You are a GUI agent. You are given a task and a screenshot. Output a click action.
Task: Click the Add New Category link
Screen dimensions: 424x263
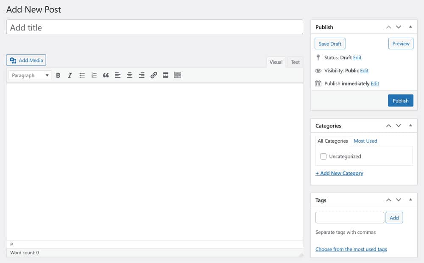click(x=339, y=173)
